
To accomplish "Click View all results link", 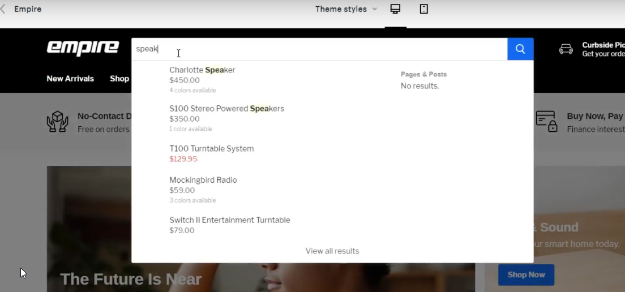I will (x=332, y=251).
